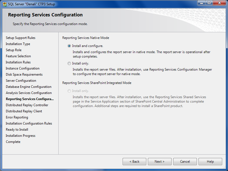Image resolution: width=228 pixels, height=171 pixels.
Task: Click Disk Space Requirements step
Action: tap(24, 75)
